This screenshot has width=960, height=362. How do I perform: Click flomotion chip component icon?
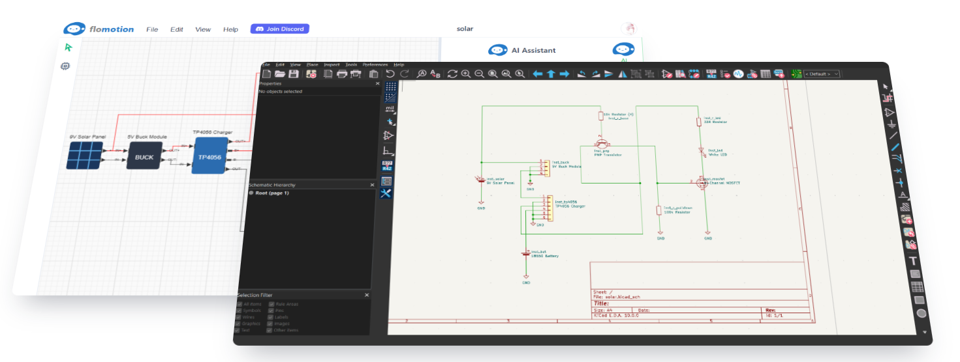point(65,66)
